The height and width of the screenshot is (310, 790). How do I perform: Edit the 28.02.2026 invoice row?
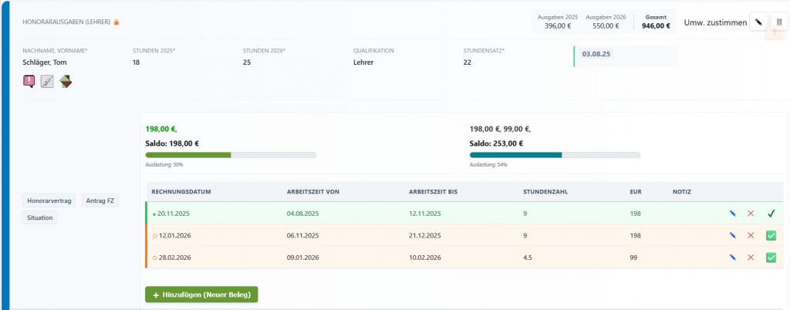(732, 257)
